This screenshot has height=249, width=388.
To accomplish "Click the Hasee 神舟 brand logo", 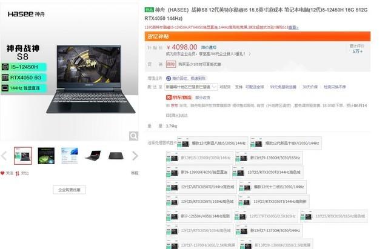I will 26,14.
